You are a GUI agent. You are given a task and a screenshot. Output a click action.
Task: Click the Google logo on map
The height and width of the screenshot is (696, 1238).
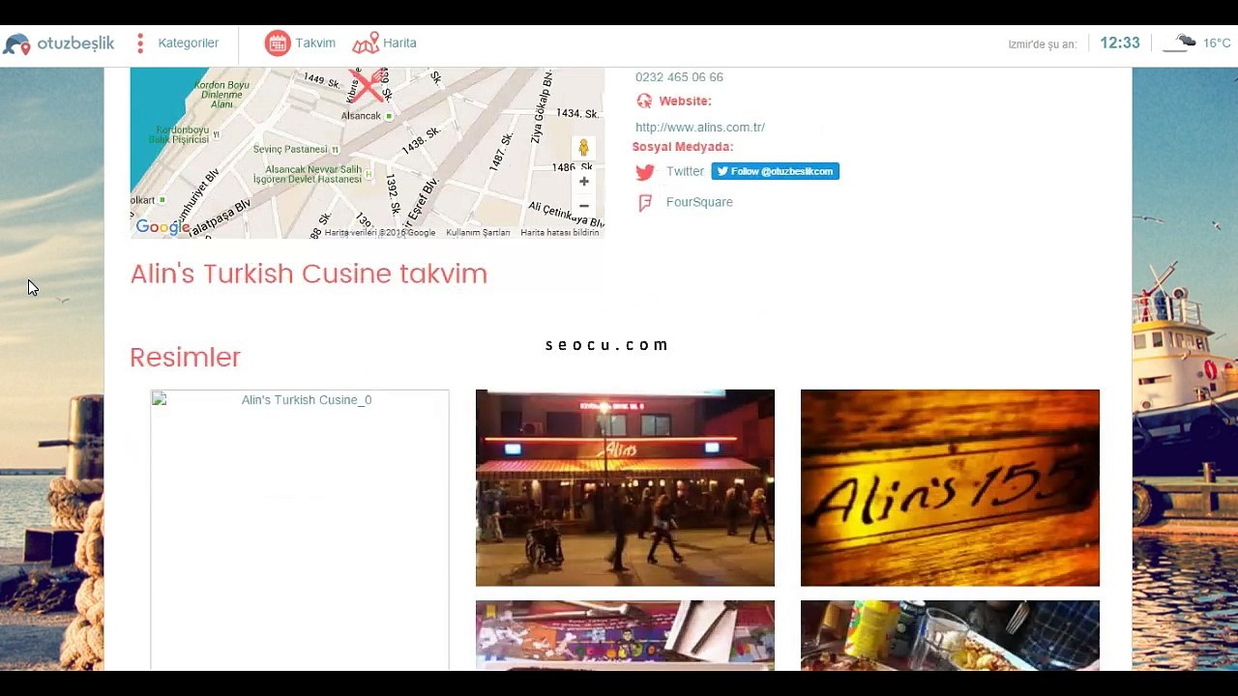point(162,227)
